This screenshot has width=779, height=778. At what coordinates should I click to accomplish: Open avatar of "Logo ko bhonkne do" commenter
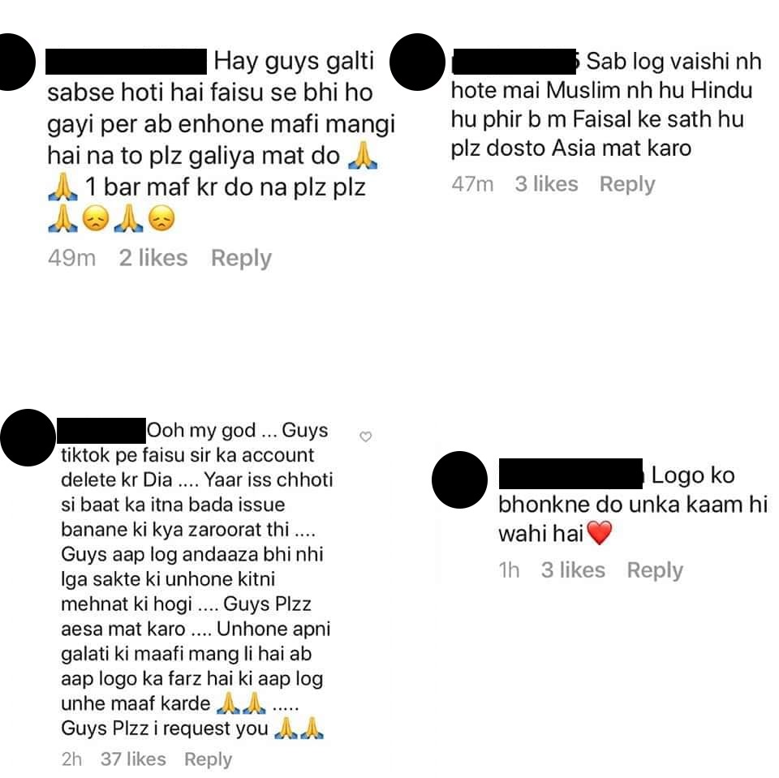(x=459, y=480)
